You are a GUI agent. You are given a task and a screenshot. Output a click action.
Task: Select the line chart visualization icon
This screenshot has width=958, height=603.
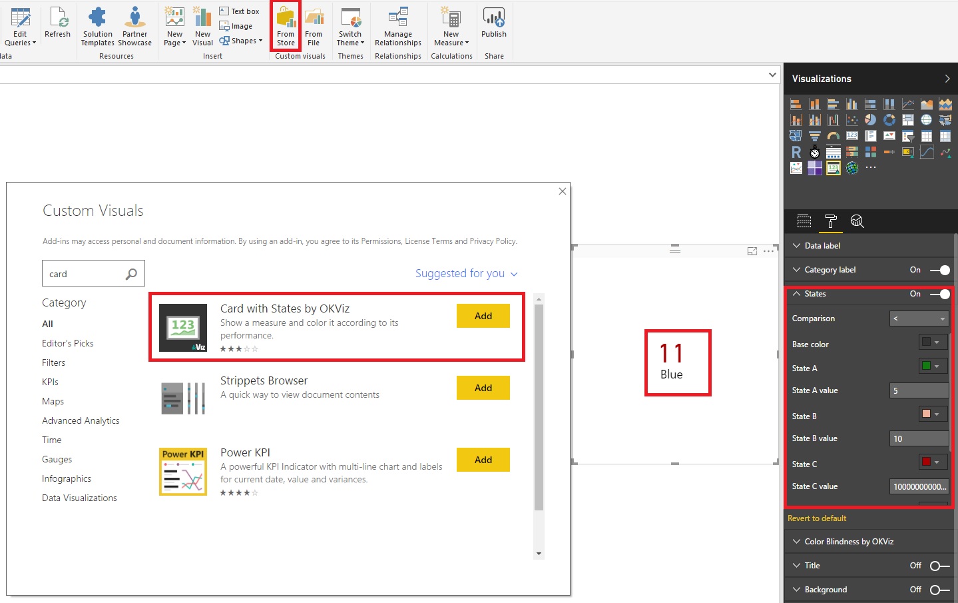[907, 104]
